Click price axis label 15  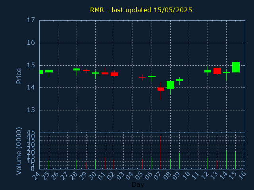pos(31,65)
